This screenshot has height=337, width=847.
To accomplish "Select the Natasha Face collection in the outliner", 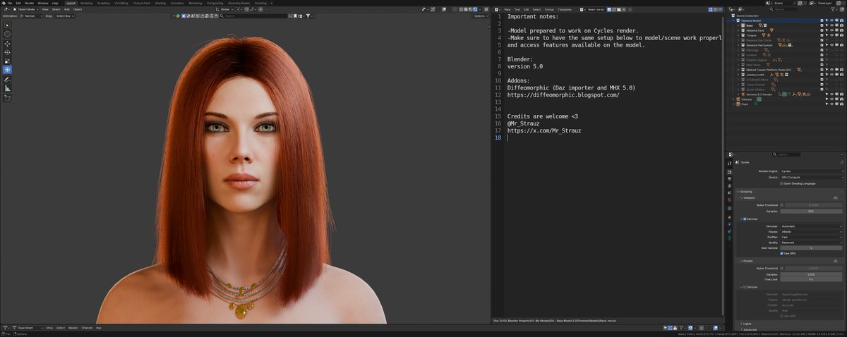I will (x=755, y=30).
